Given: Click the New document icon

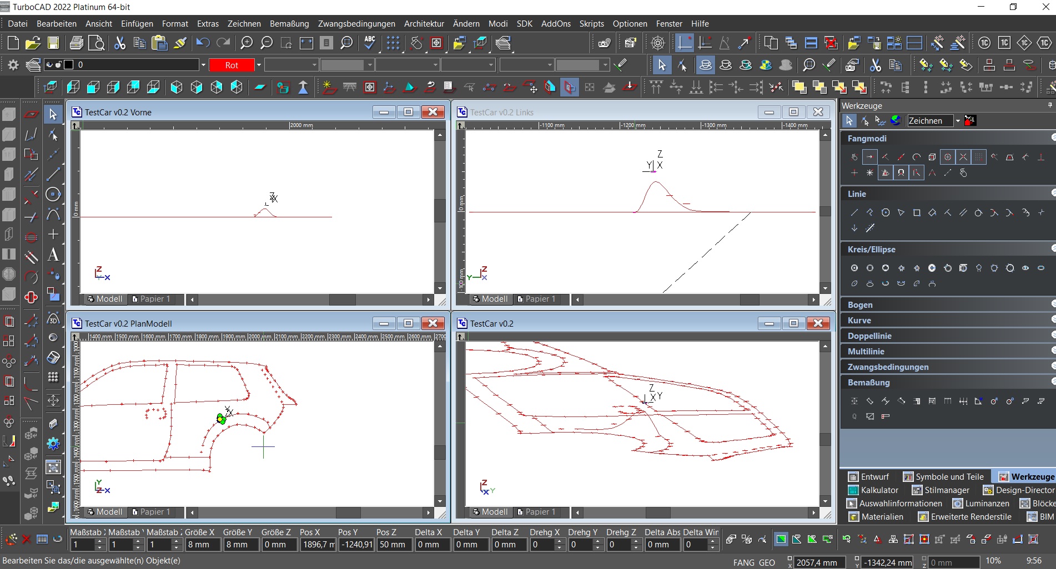Looking at the screenshot, I should (x=13, y=43).
